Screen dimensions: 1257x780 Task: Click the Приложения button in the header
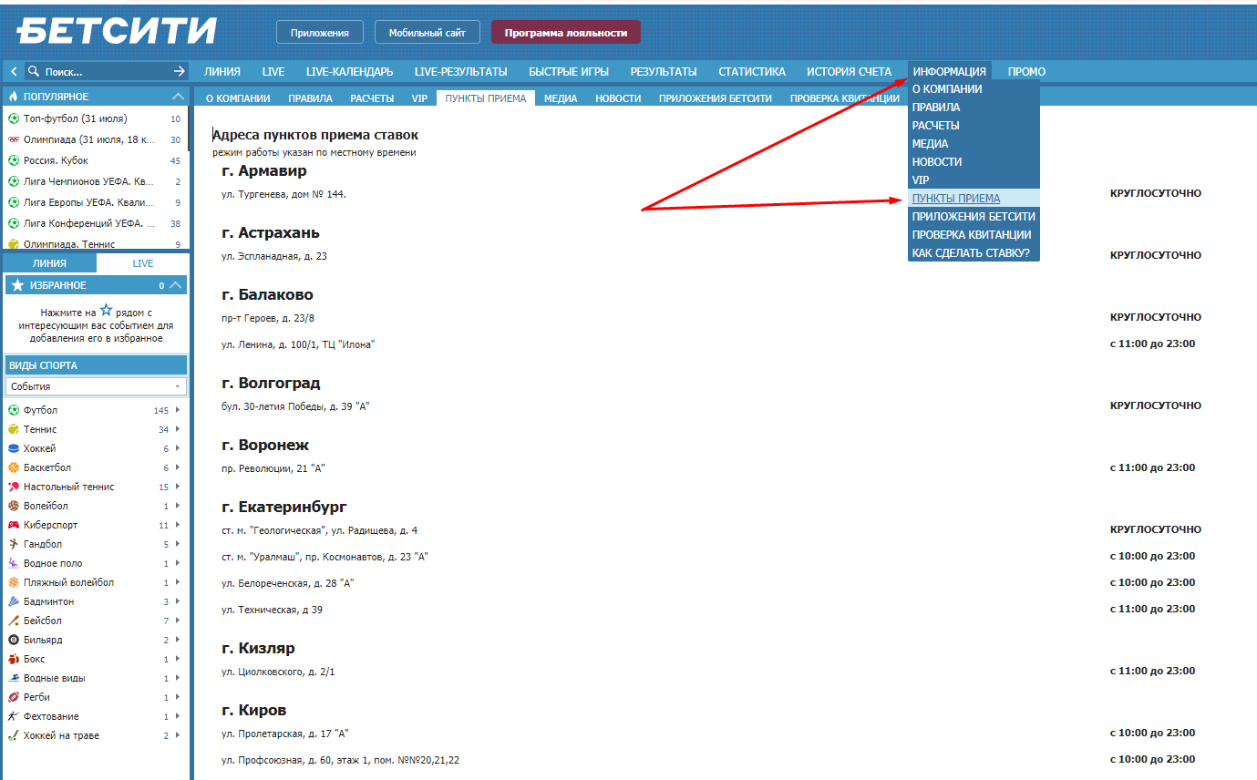tap(320, 32)
